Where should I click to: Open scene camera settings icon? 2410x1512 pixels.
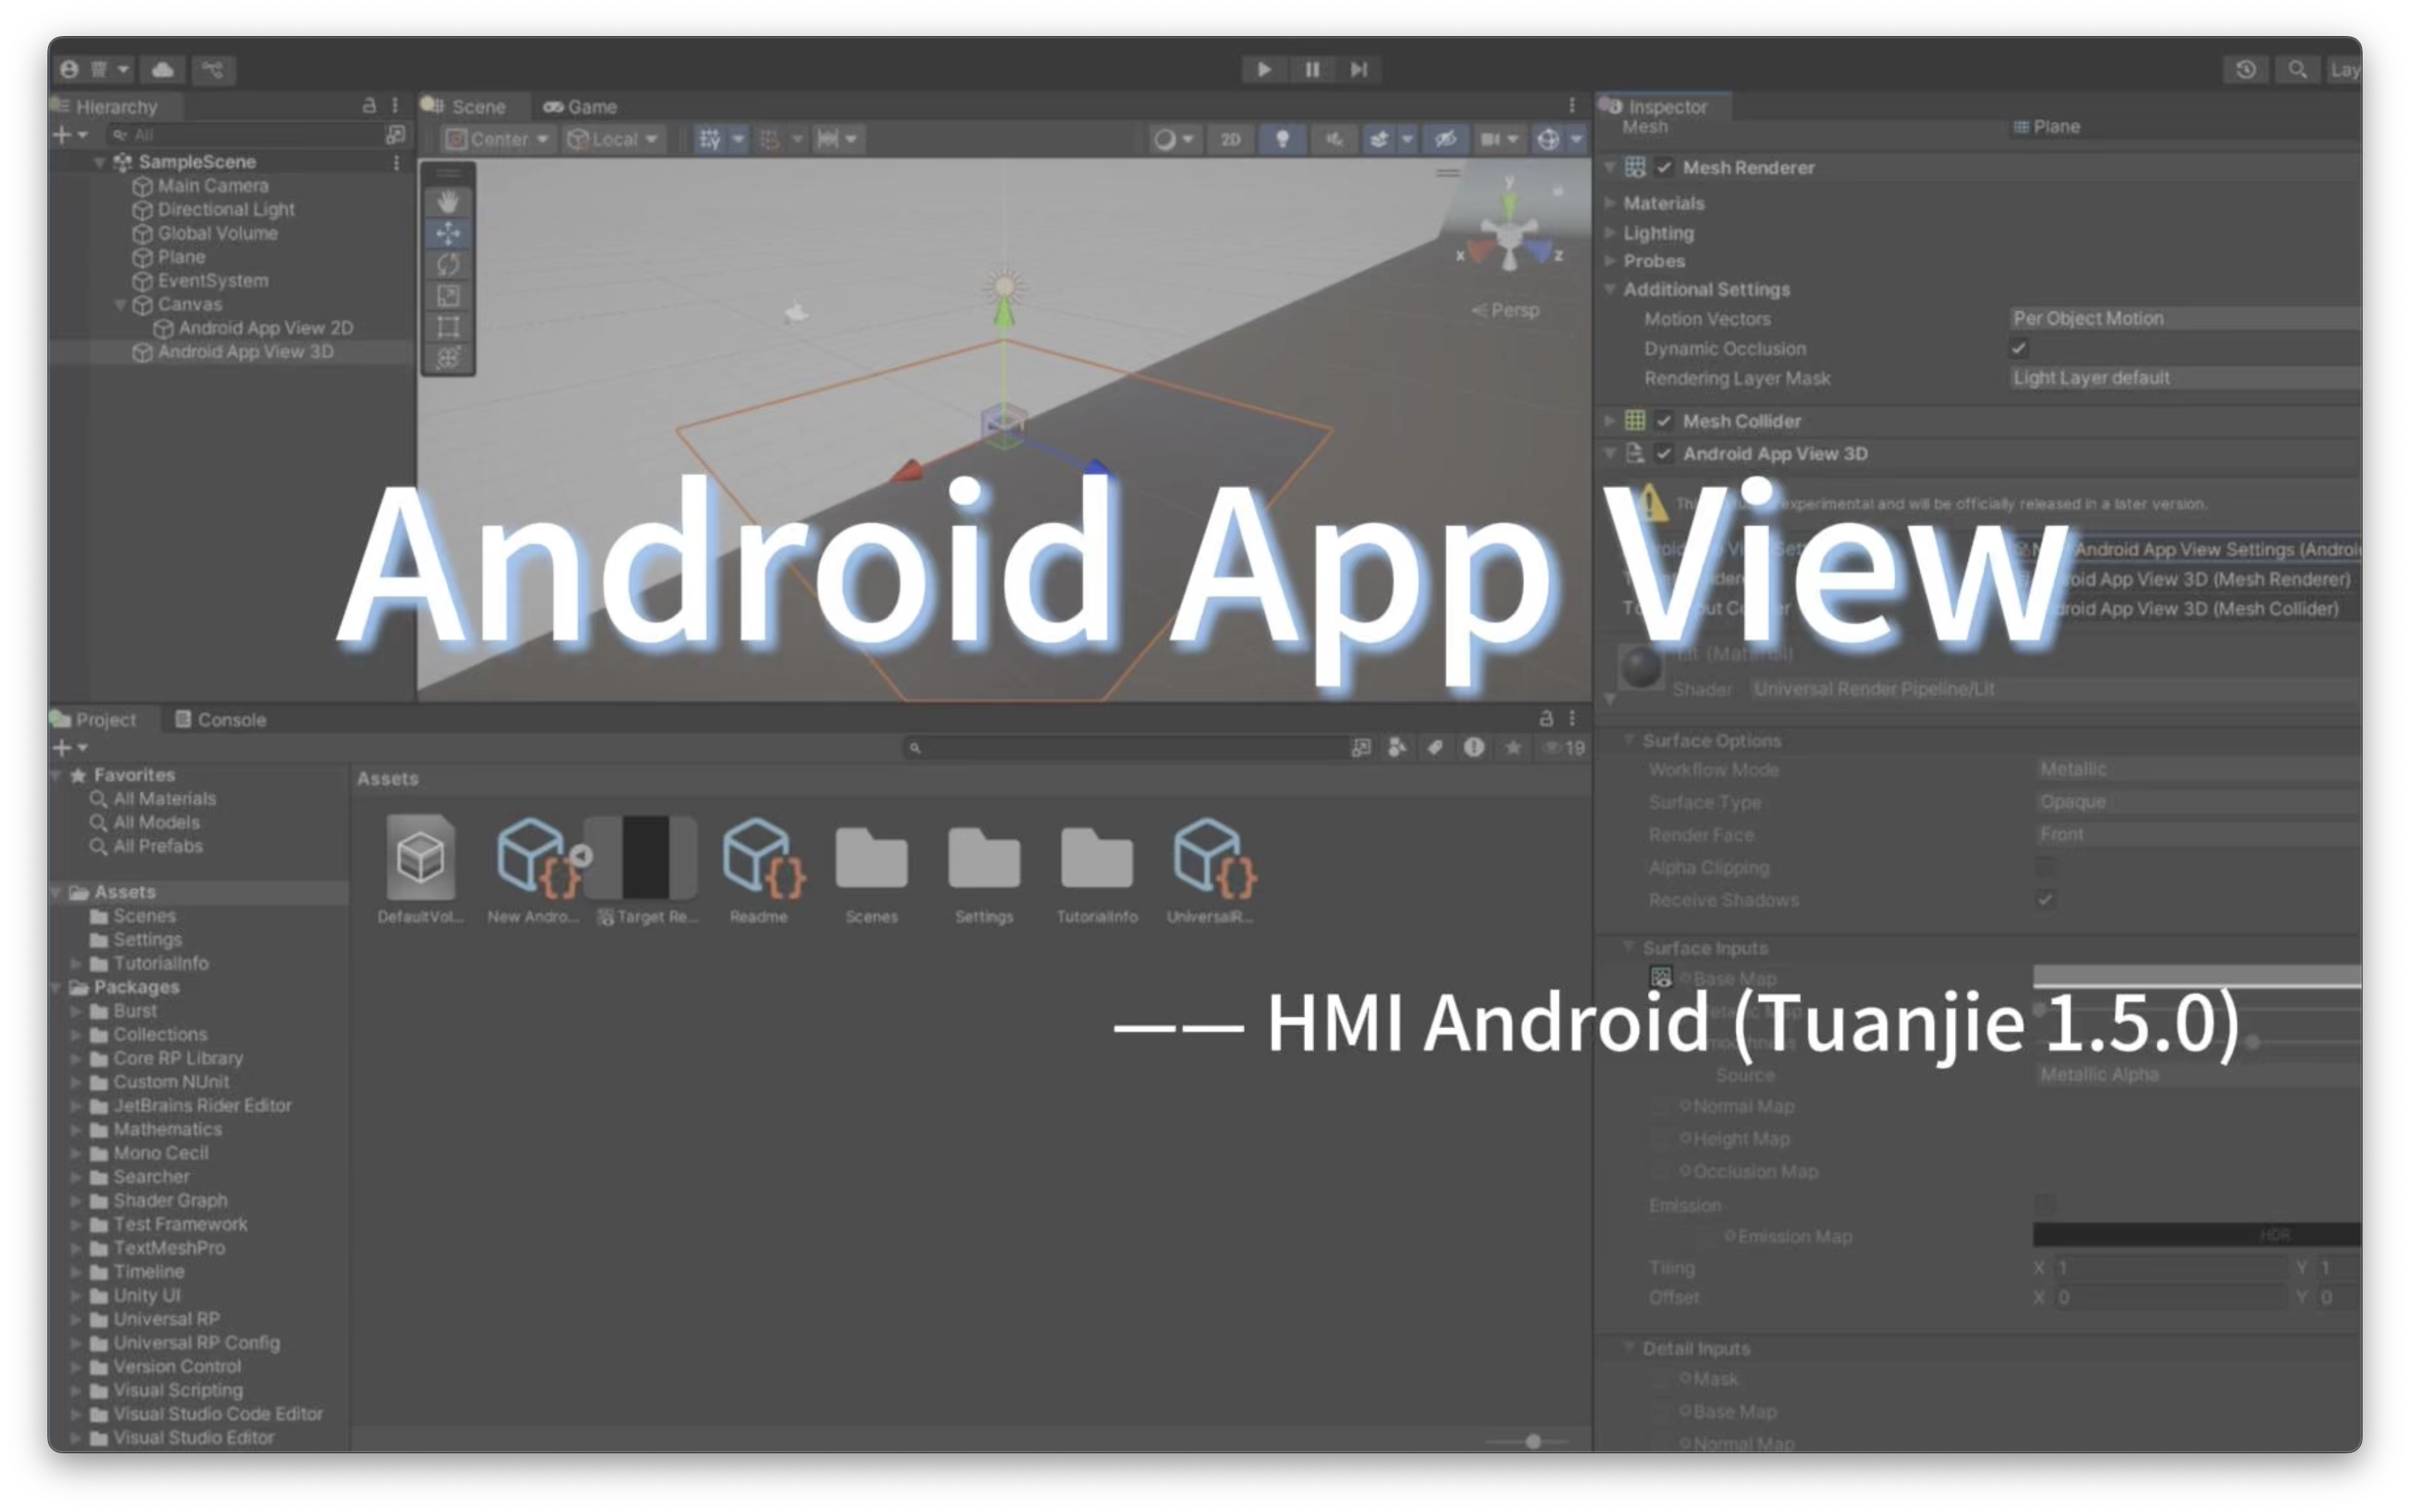coord(1490,139)
